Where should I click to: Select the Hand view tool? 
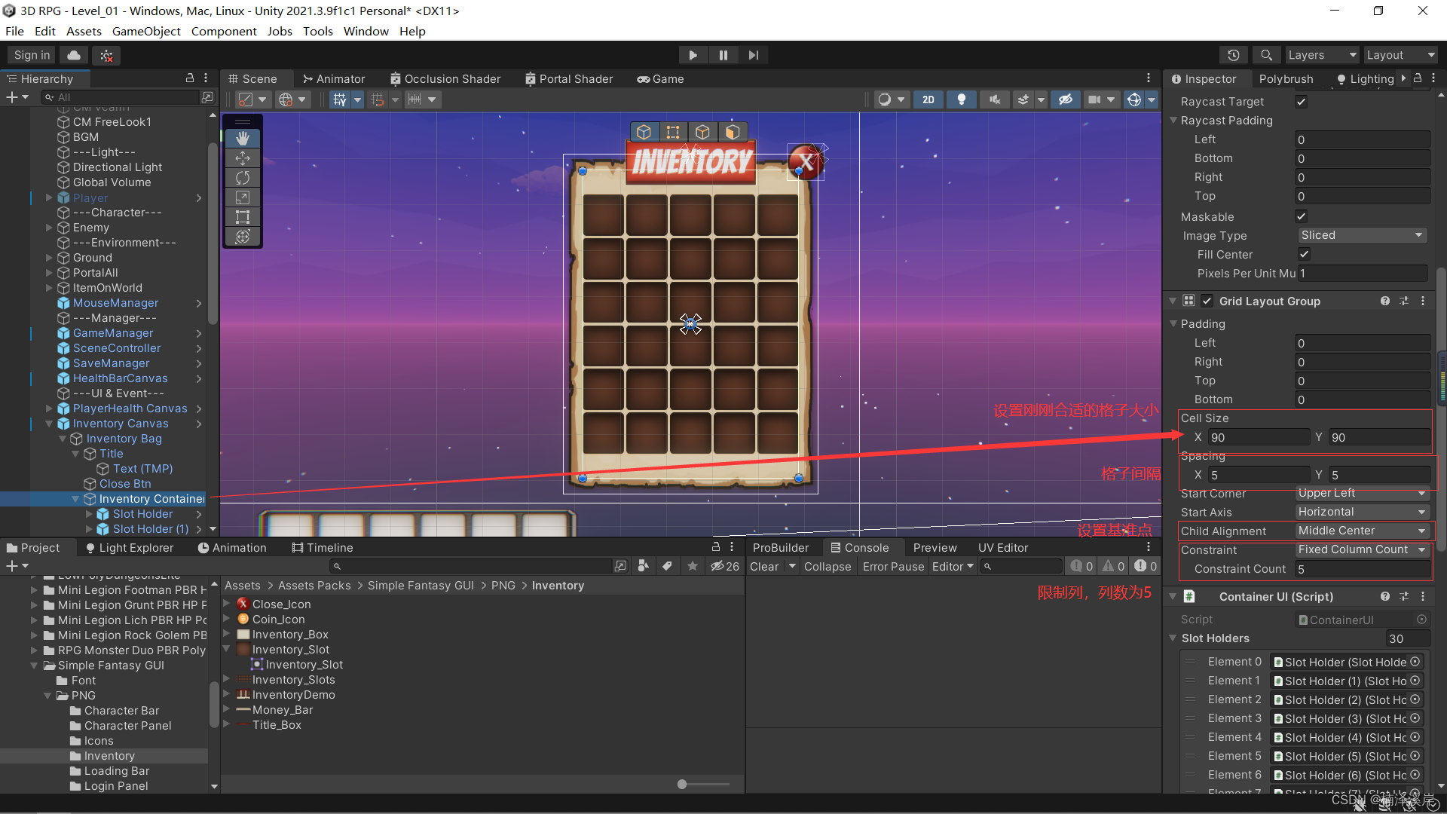(x=243, y=138)
